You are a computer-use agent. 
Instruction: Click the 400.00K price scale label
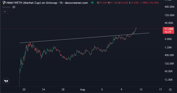coord(169,55)
